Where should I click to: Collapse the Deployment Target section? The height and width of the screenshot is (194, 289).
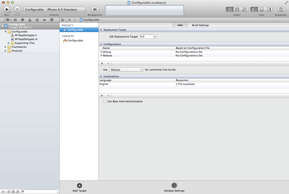tap(101, 30)
